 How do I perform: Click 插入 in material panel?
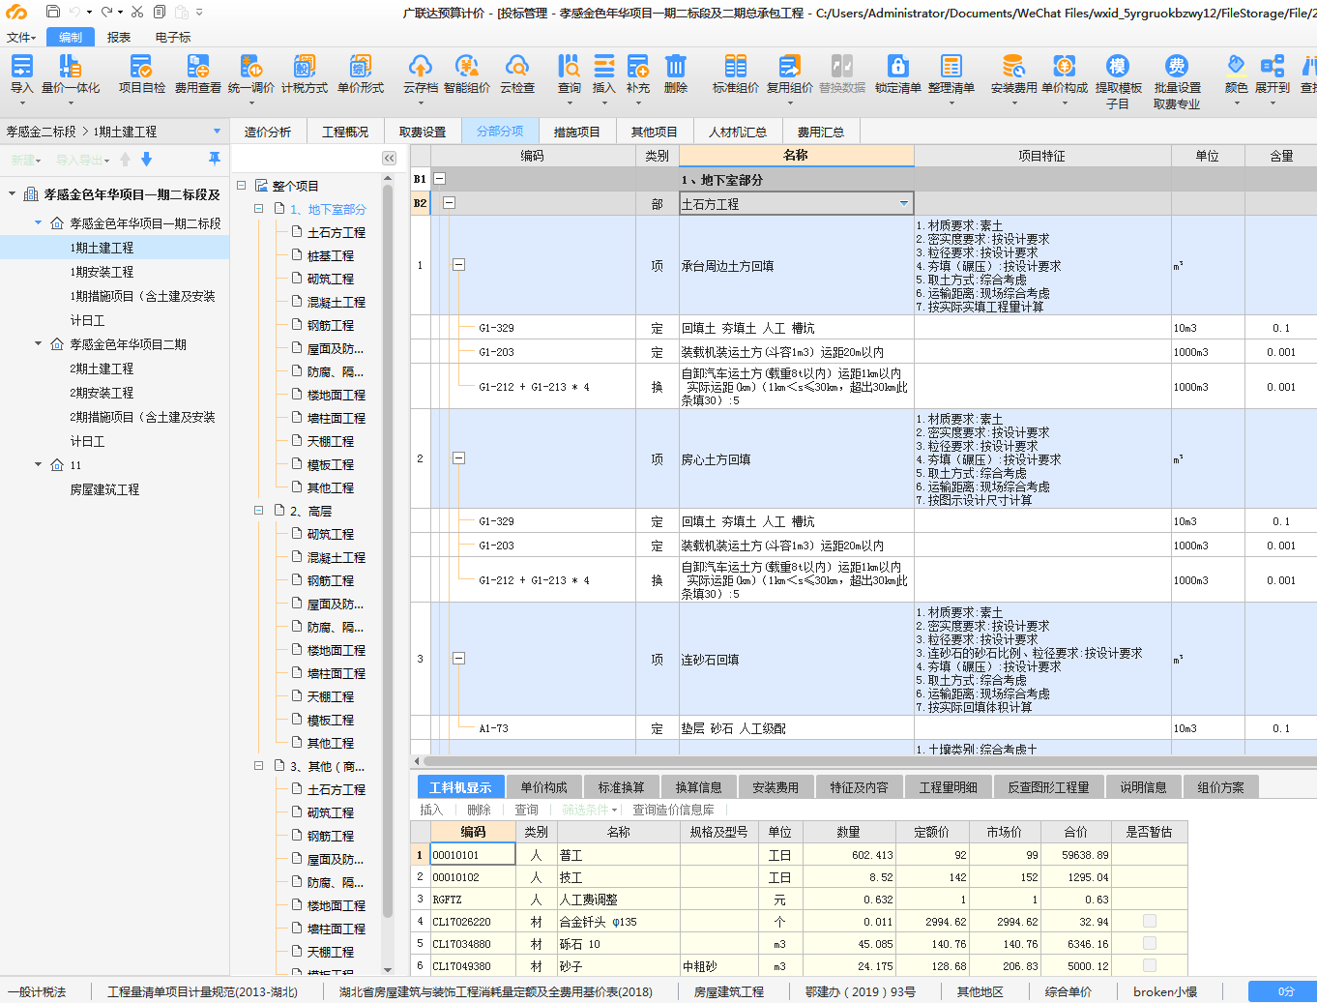431,810
